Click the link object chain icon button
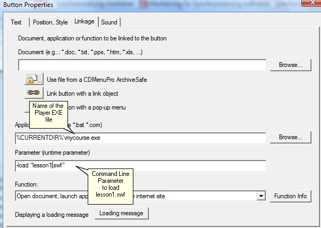This screenshot has height=228, width=321. (x=33, y=93)
